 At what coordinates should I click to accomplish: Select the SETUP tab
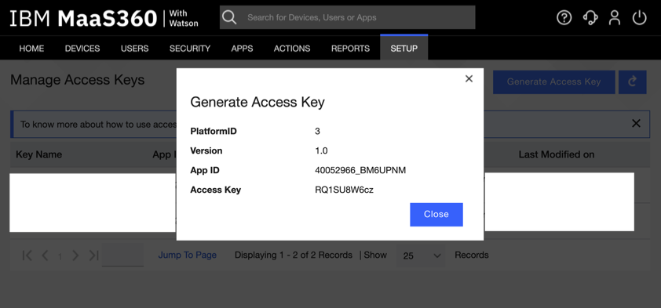404,48
